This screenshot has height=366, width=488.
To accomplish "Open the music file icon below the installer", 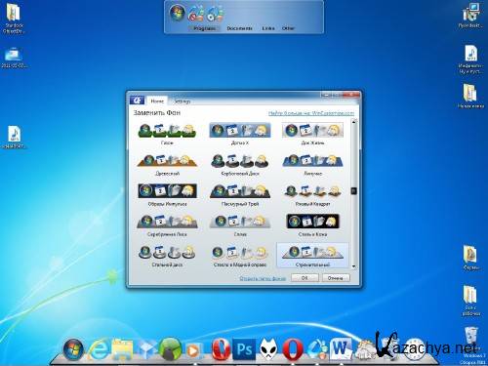I will point(470,60).
